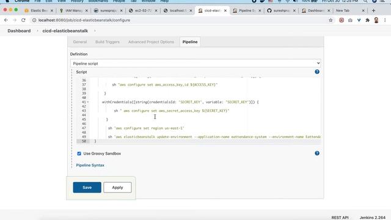Open the Chrome three-dot menu
Viewport: 391px width, 220px height.
click(x=385, y=20)
